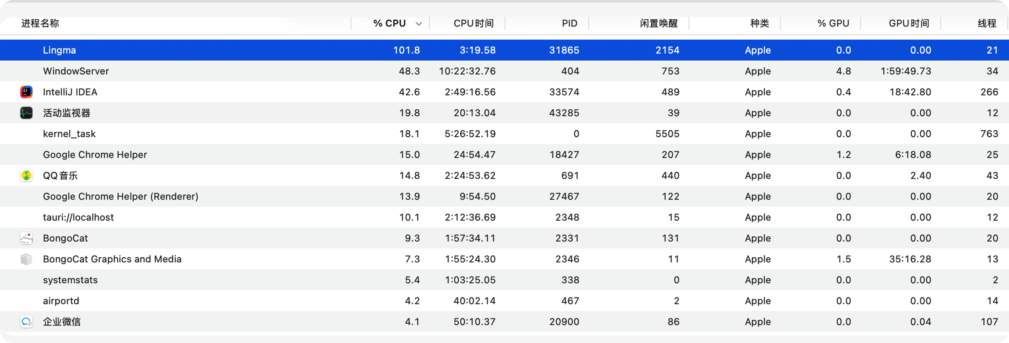Sort by 线程 column header
The height and width of the screenshot is (343, 1009).
(x=987, y=23)
